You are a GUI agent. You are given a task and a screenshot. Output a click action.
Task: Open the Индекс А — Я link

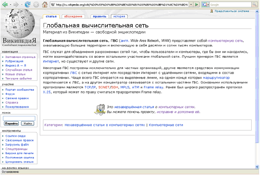pos(16,66)
